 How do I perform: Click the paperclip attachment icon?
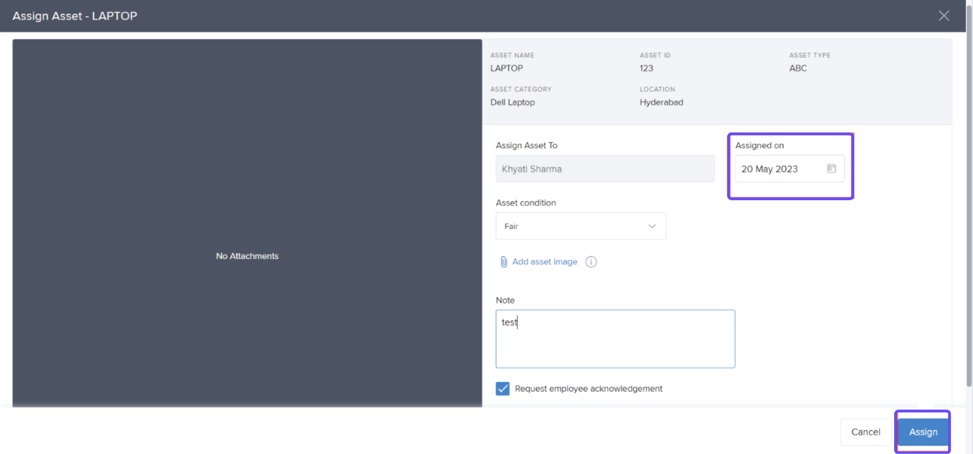pyautogui.click(x=503, y=262)
